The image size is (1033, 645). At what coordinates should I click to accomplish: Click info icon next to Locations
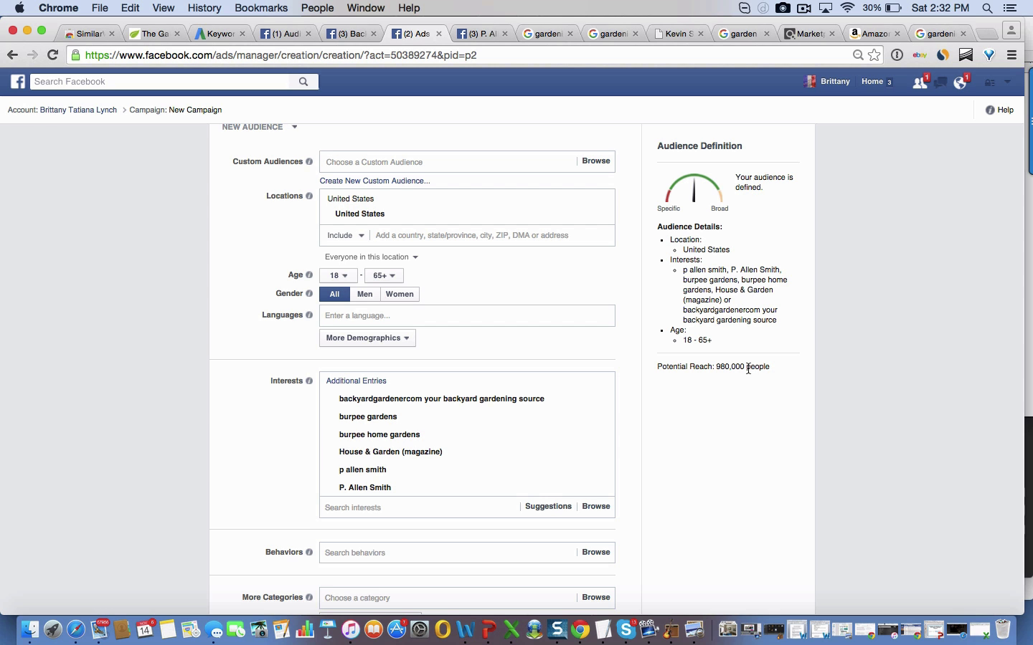tap(309, 196)
